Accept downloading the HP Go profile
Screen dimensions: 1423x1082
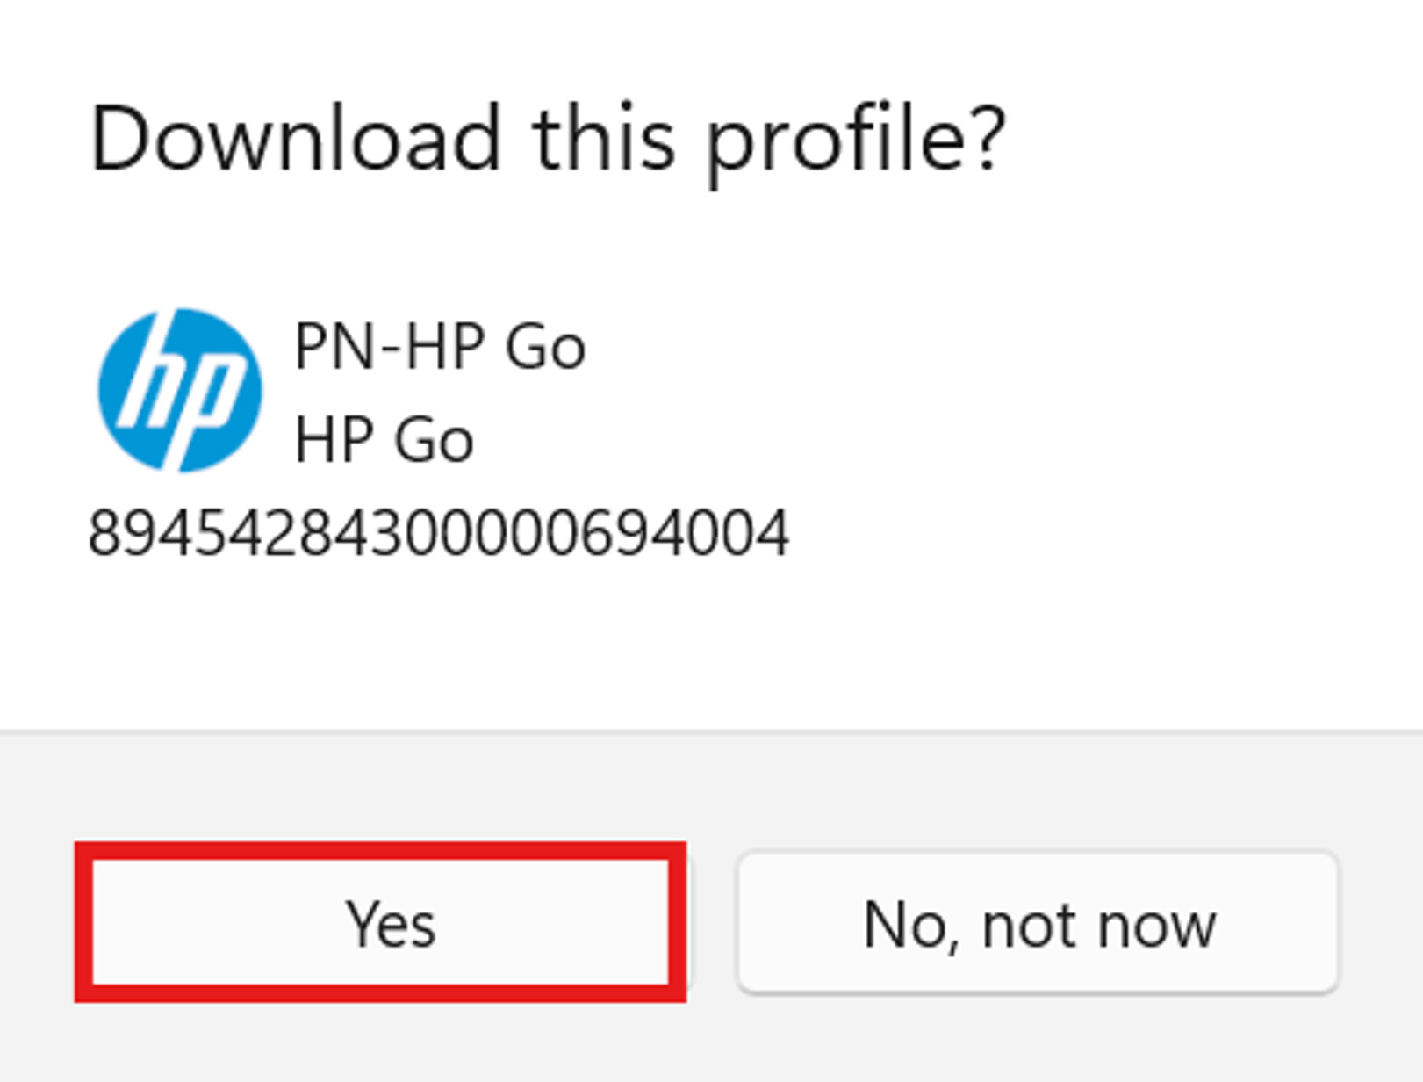pos(380,922)
